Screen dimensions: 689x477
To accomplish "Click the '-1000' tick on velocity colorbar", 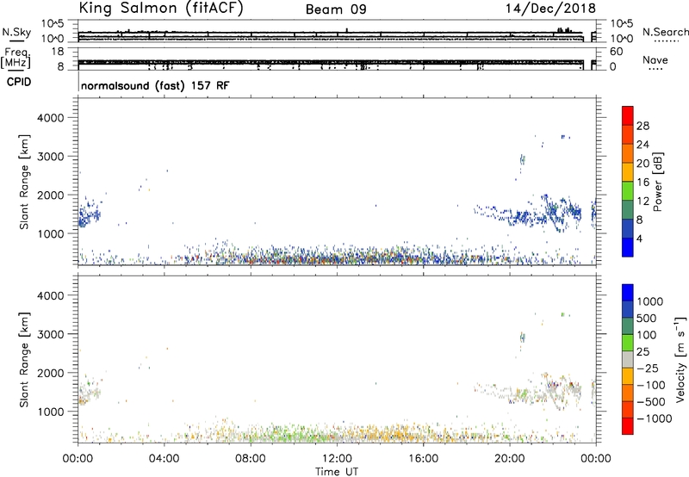I will pyautogui.click(x=655, y=418).
